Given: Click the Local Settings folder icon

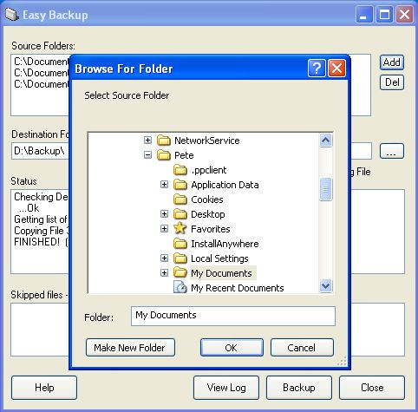Looking at the screenshot, I should [x=180, y=258].
